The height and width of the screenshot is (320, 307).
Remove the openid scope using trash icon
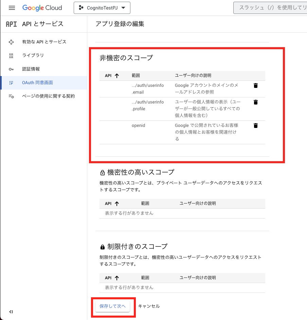click(x=255, y=125)
